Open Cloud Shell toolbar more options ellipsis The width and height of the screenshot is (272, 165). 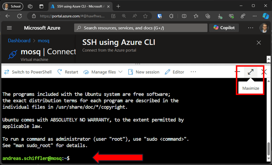[x=193, y=72]
